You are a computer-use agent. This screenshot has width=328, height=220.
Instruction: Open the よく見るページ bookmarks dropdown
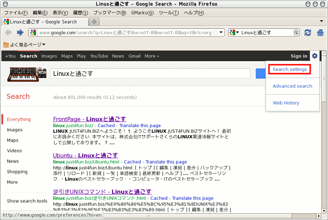(x=24, y=45)
